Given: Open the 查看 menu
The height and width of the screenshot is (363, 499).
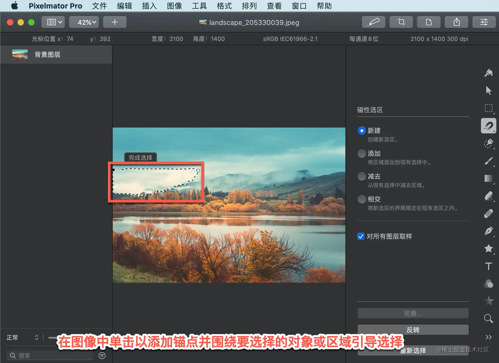Looking at the screenshot, I should pyautogui.click(x=274, y=6).
